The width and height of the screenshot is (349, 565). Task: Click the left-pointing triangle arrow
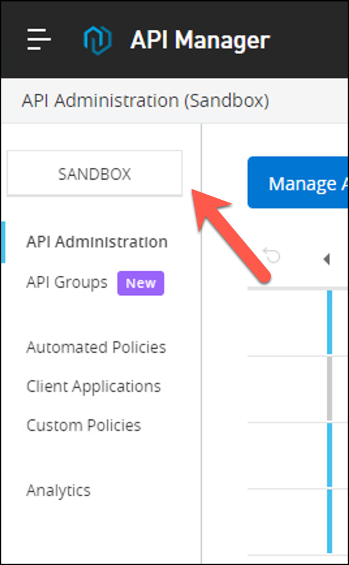(327, 258)
